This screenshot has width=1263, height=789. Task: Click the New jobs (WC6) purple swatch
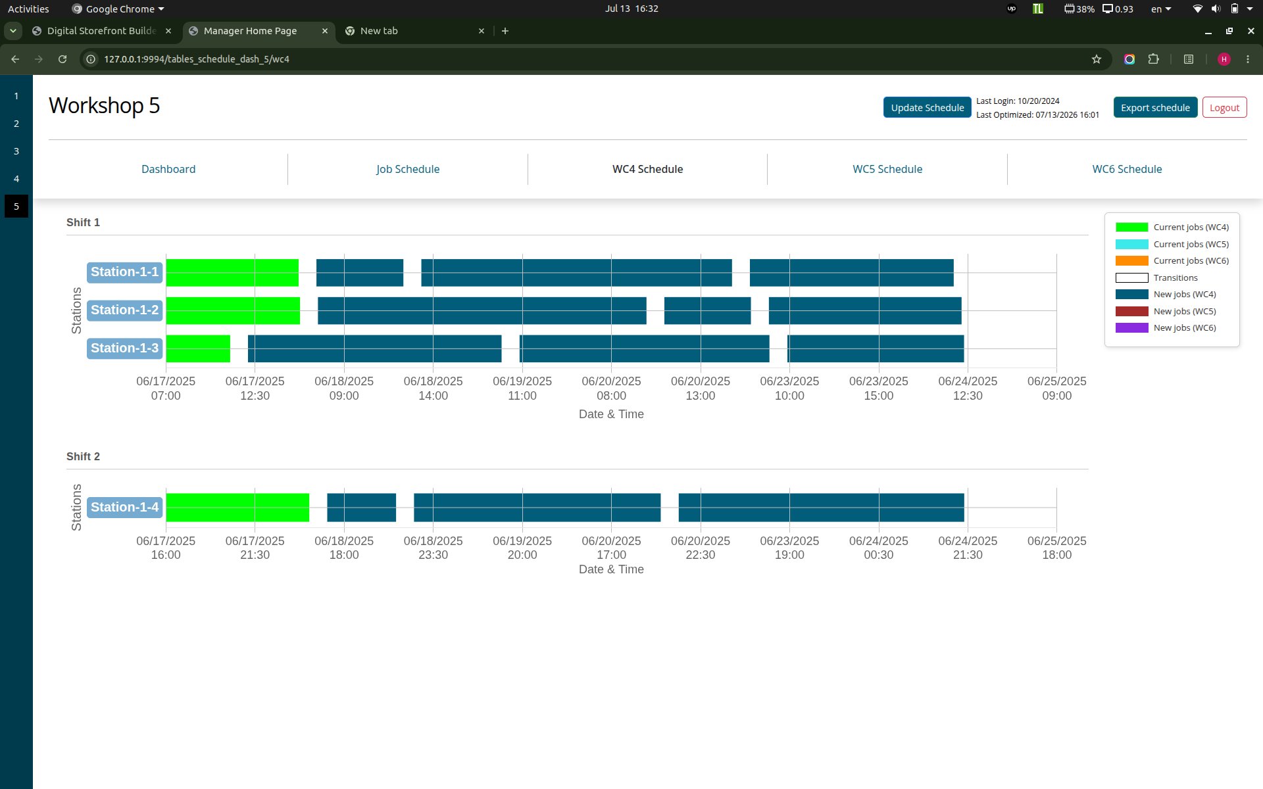click(x=1131, y=328)
